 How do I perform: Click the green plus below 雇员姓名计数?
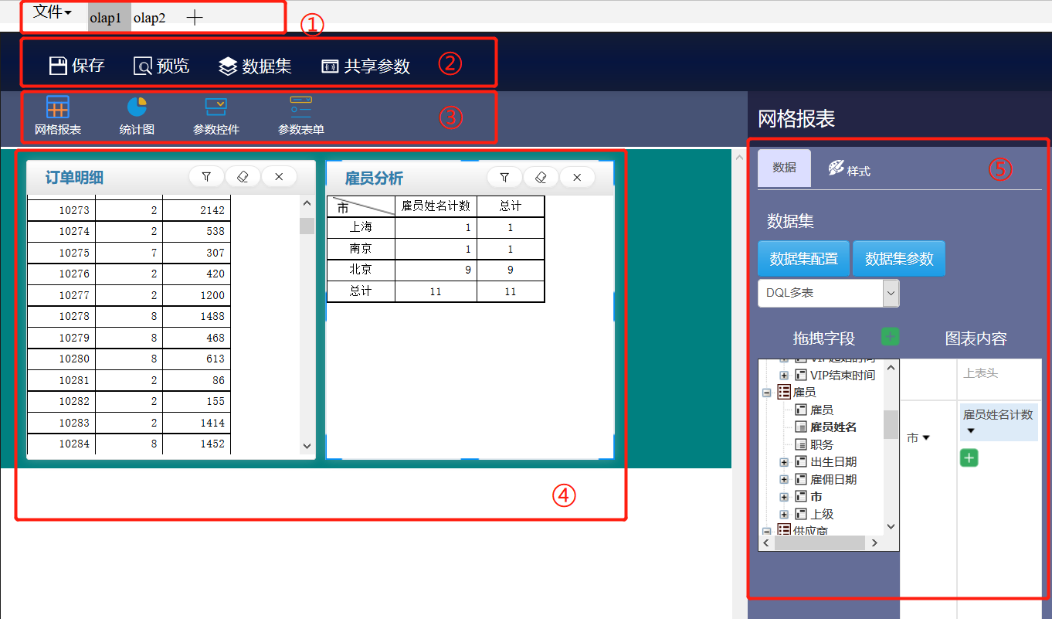969,458
